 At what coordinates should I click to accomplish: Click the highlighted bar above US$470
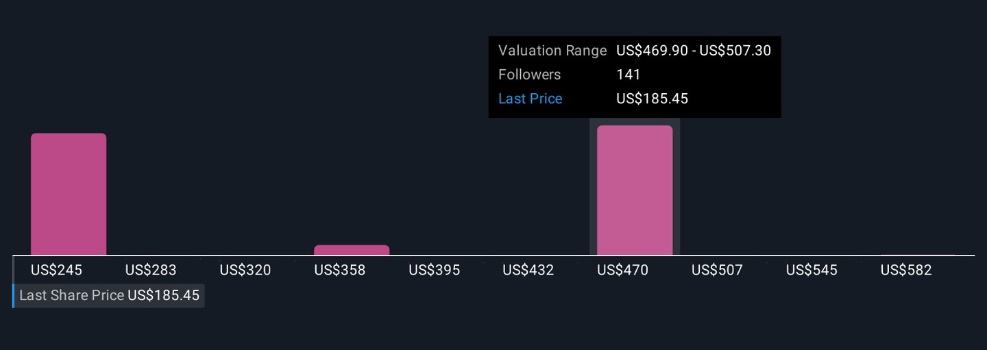tap(635, 190)
